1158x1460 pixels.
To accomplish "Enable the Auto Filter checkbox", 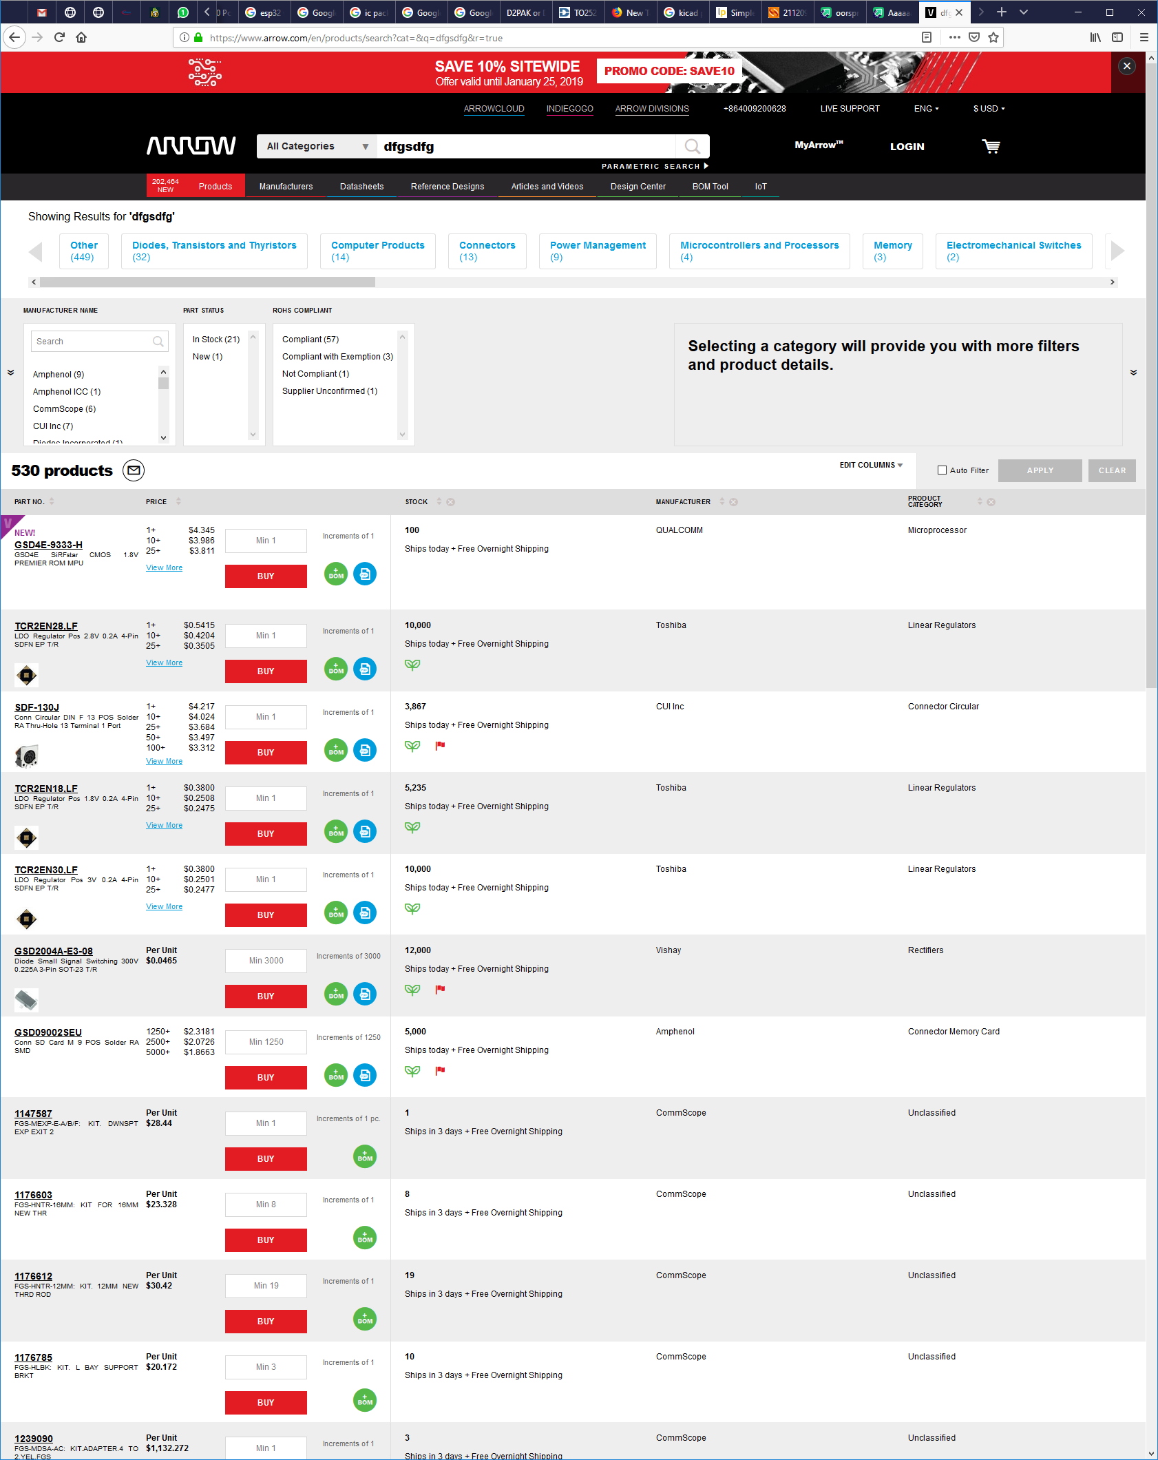I will click(x=942, y=470).
